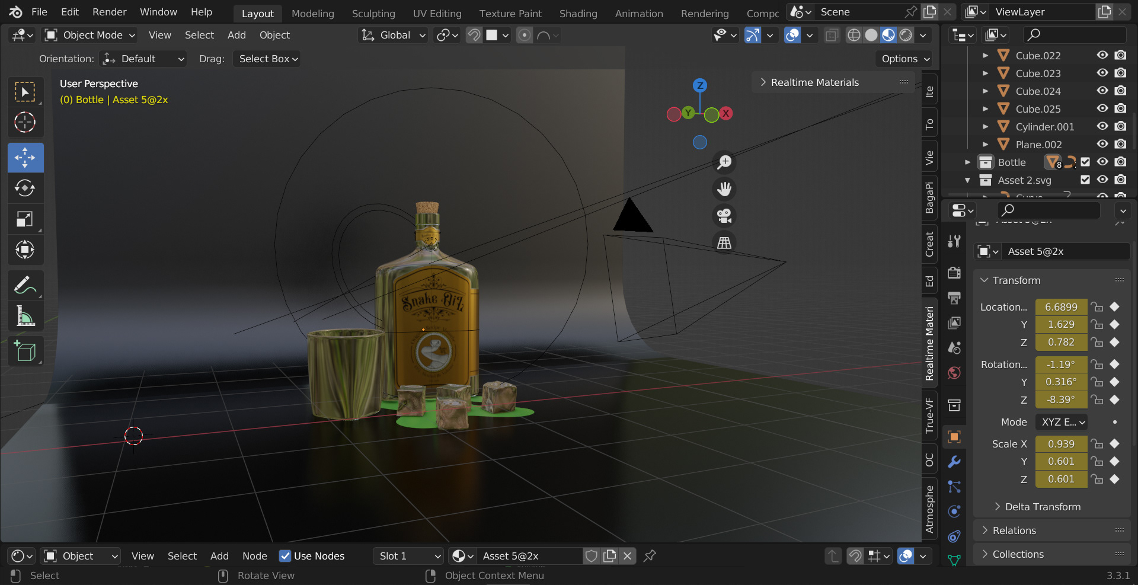The height and width of the screenshot is (585, 1138).
Task: Open the Tool properties tab
Action: [954, 241]
